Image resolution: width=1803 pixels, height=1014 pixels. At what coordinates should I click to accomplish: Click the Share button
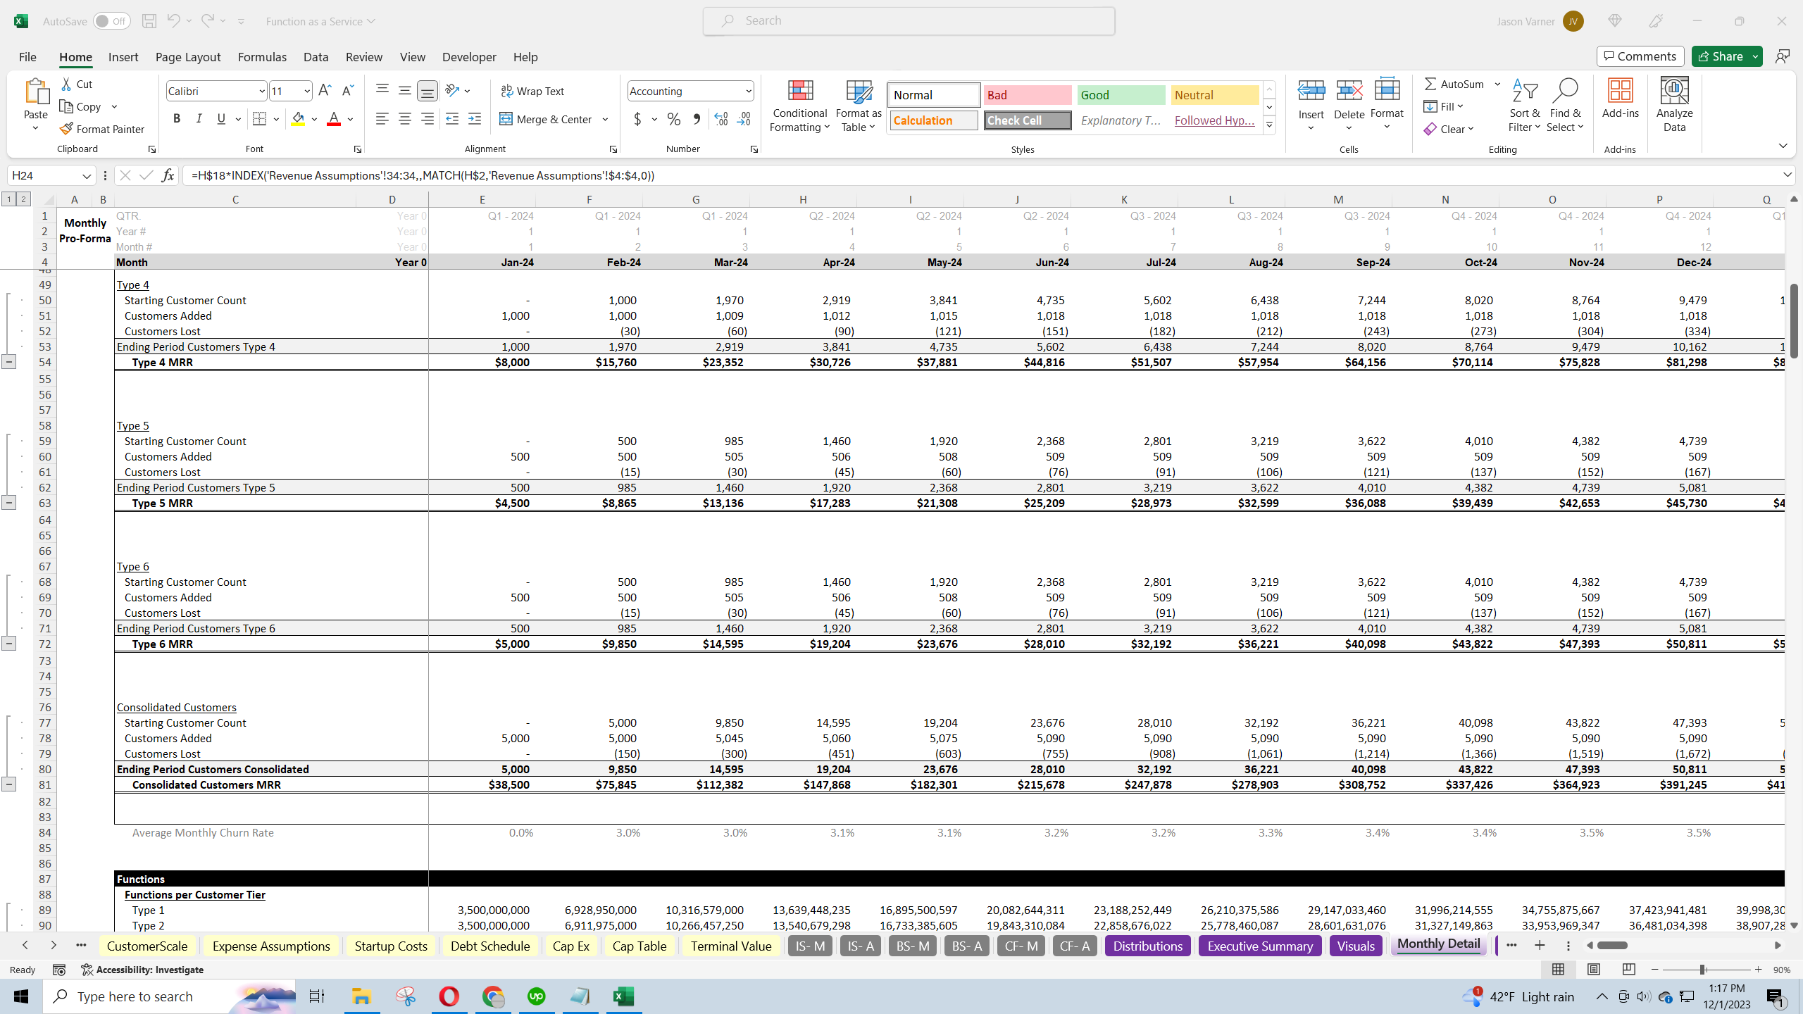pyautogui.click(x=1719, y=56)
